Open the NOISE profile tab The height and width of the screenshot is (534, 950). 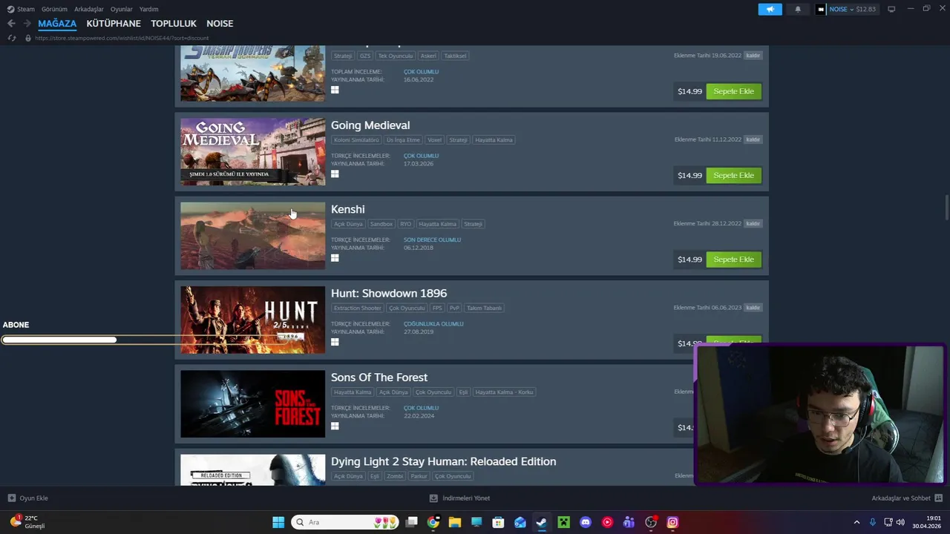tap(220, 24)
